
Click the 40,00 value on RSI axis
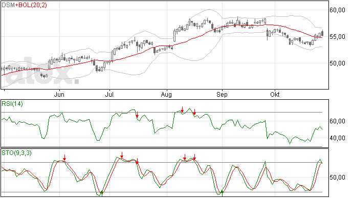(x=337, y=138)
